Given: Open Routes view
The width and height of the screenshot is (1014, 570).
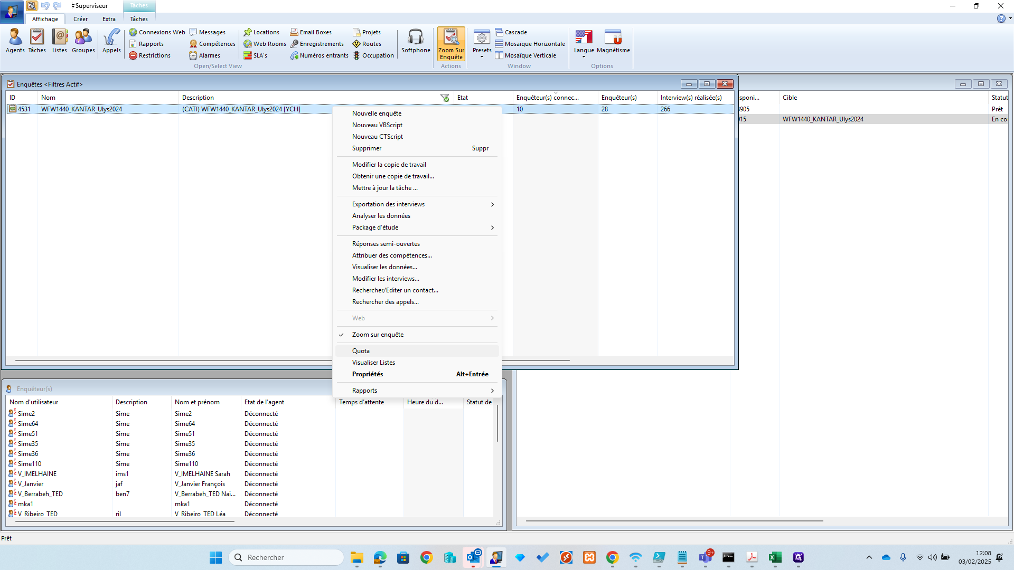Looking at the screenshot, I should (367, 44).
